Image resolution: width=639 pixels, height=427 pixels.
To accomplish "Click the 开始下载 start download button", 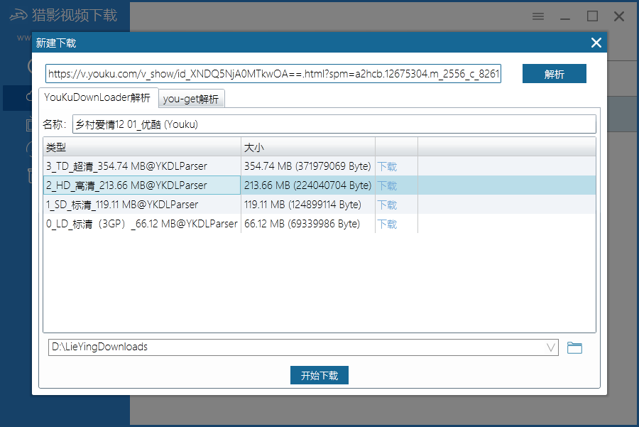I will point(319,375).
